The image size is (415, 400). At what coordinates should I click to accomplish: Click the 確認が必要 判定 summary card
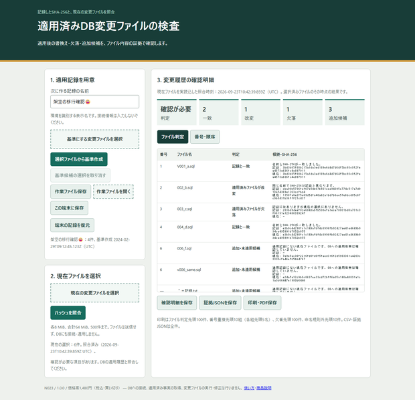[x=177, y=112]
